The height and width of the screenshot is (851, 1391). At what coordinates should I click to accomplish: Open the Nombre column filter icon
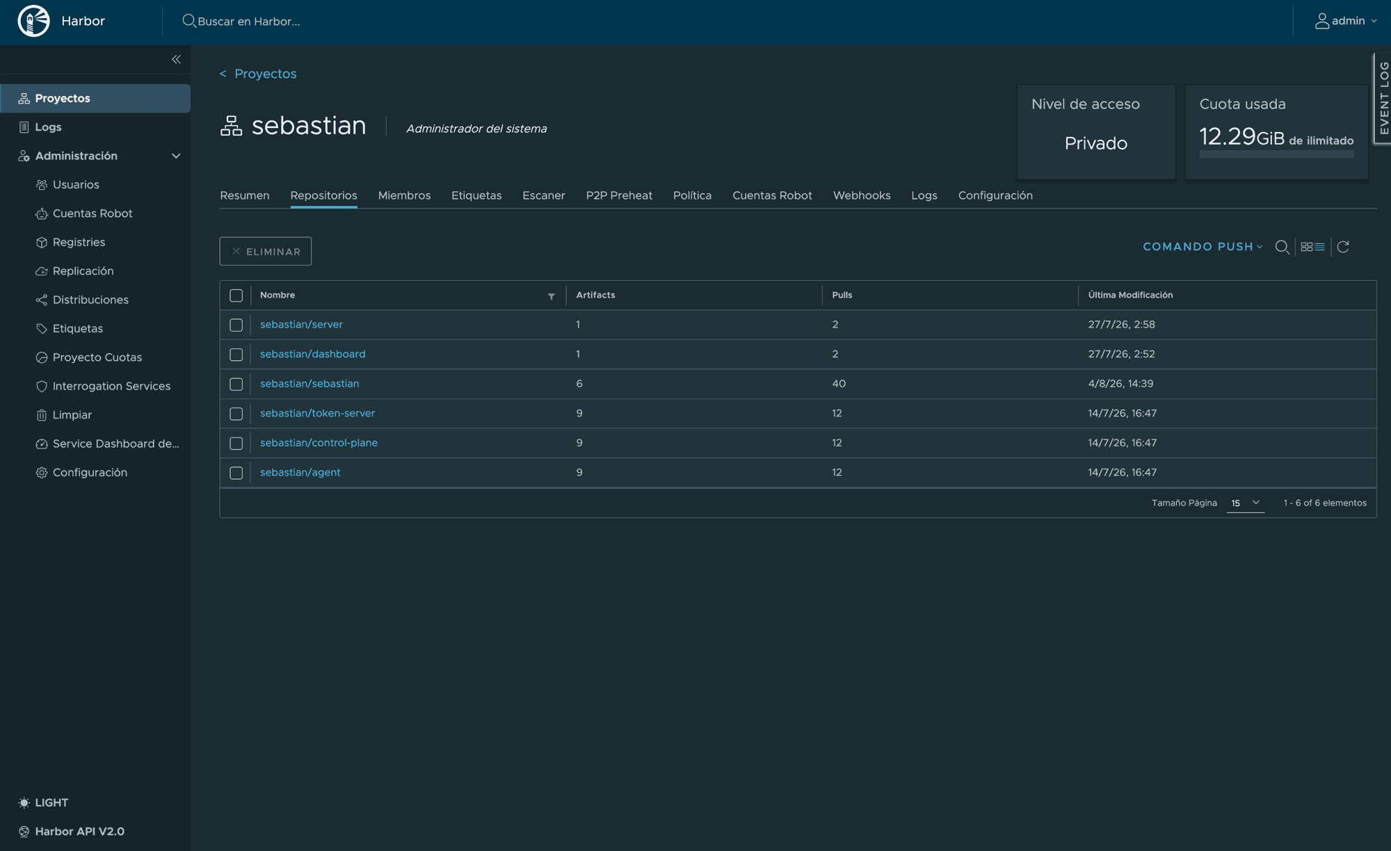pyautogui.click(x=552, y=296)
